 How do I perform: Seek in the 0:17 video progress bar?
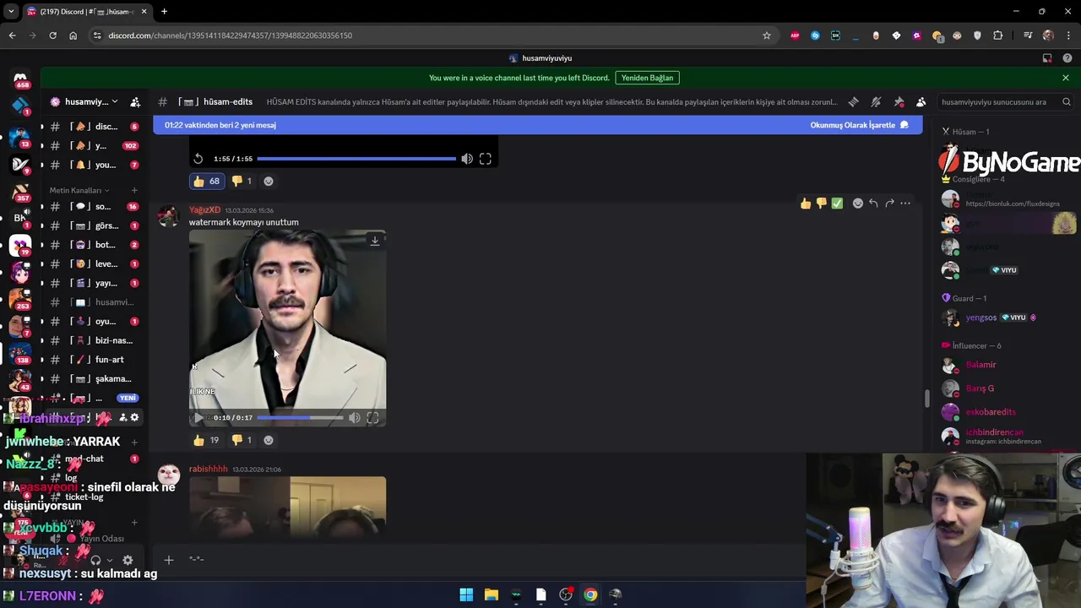tap(300, 418)
